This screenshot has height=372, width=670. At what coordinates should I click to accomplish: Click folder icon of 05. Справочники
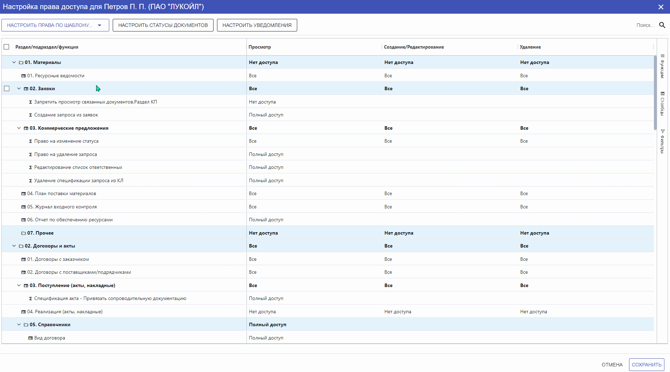pos(26,325)
